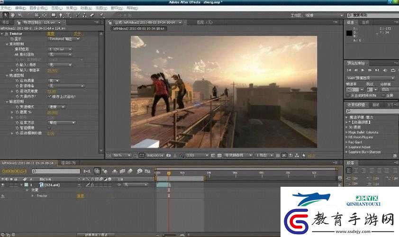Open the 显示 Twixtored output dropdown
Viewport: 399px width, 237px height.
coord(63,39)
